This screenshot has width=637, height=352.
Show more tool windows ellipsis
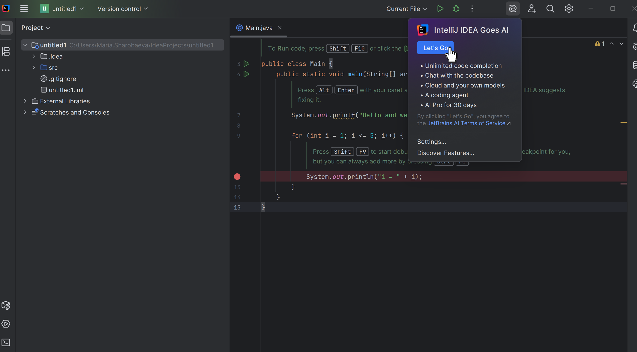click(6, 70)
